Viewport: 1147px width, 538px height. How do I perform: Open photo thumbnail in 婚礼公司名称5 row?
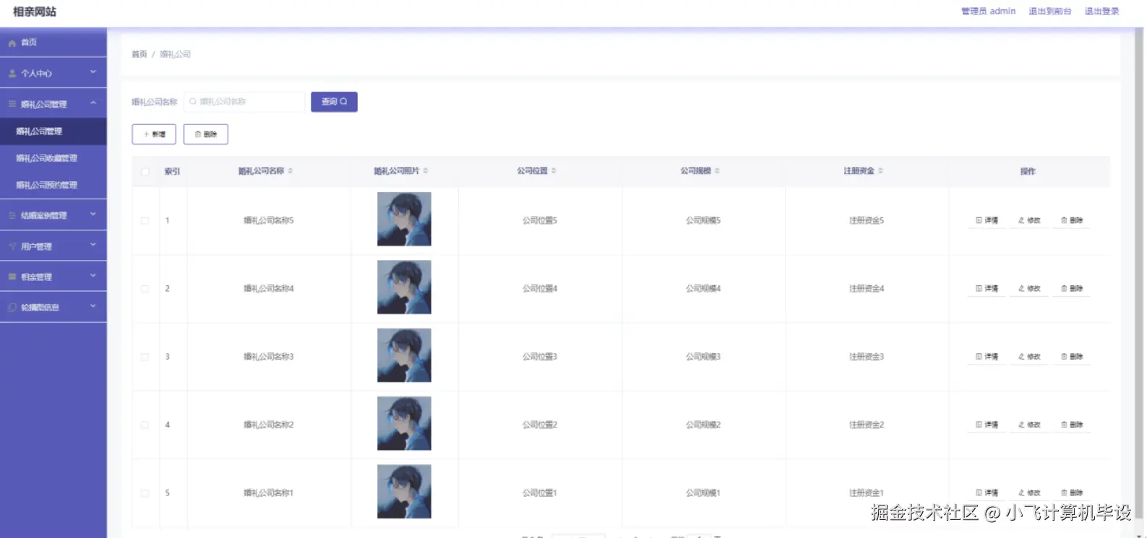point(404,220)
